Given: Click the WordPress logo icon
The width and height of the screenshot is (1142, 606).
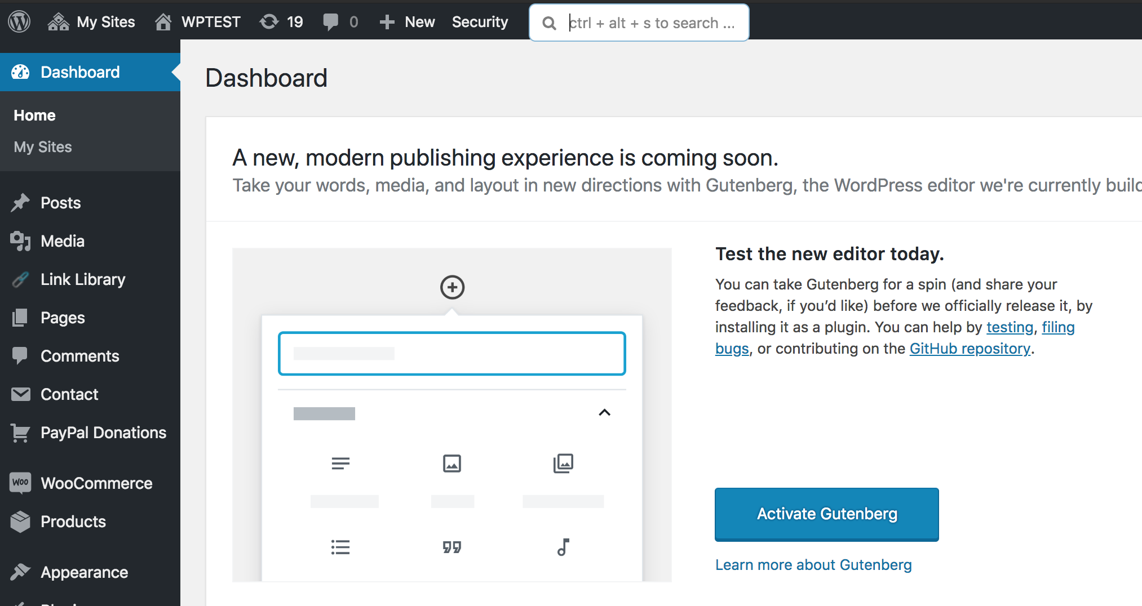Looking at the screenshot, I should point(19,22).
